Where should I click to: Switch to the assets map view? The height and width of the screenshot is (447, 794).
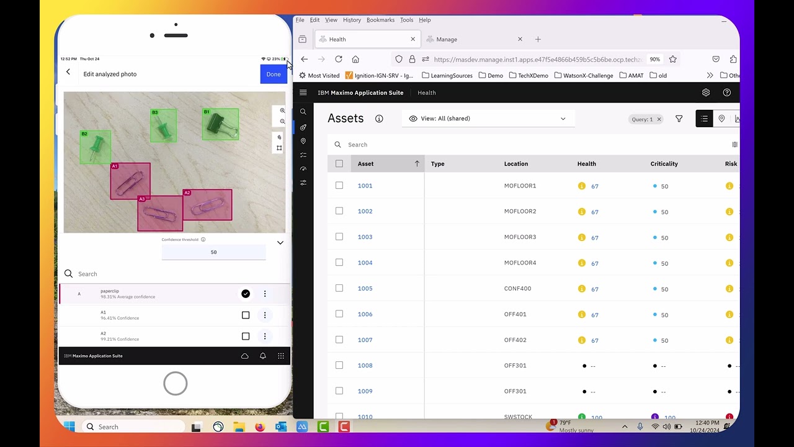tap(721, 119)
